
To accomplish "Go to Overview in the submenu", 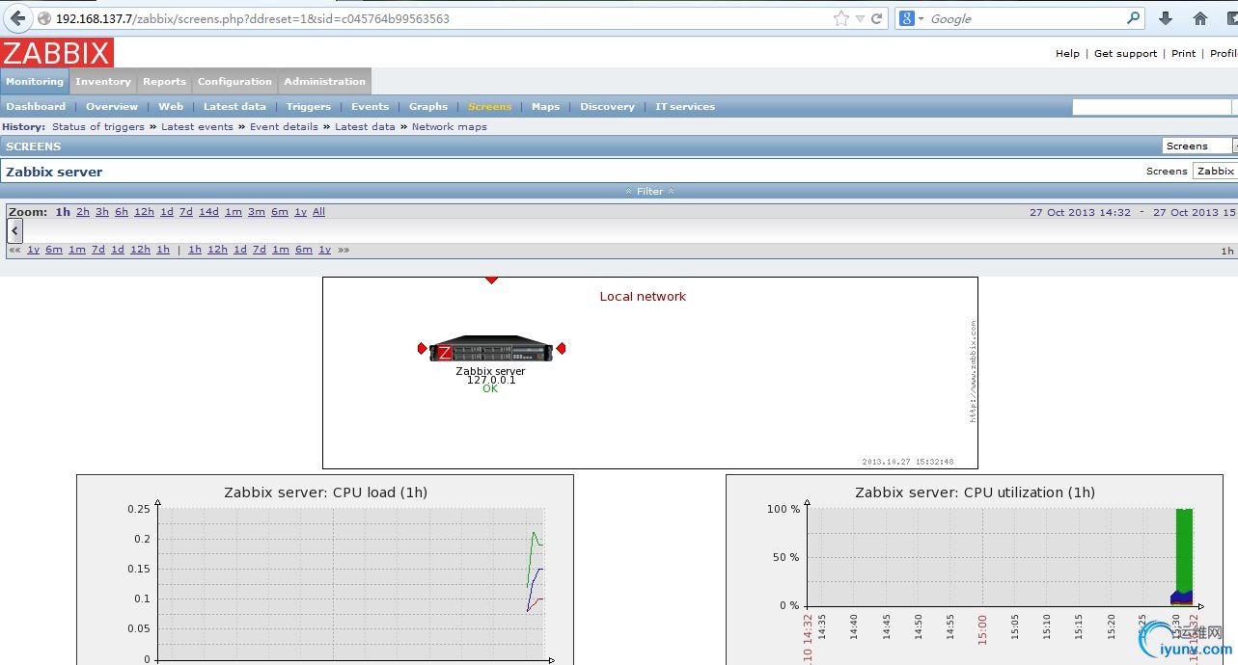I will [x=112, y=107].
